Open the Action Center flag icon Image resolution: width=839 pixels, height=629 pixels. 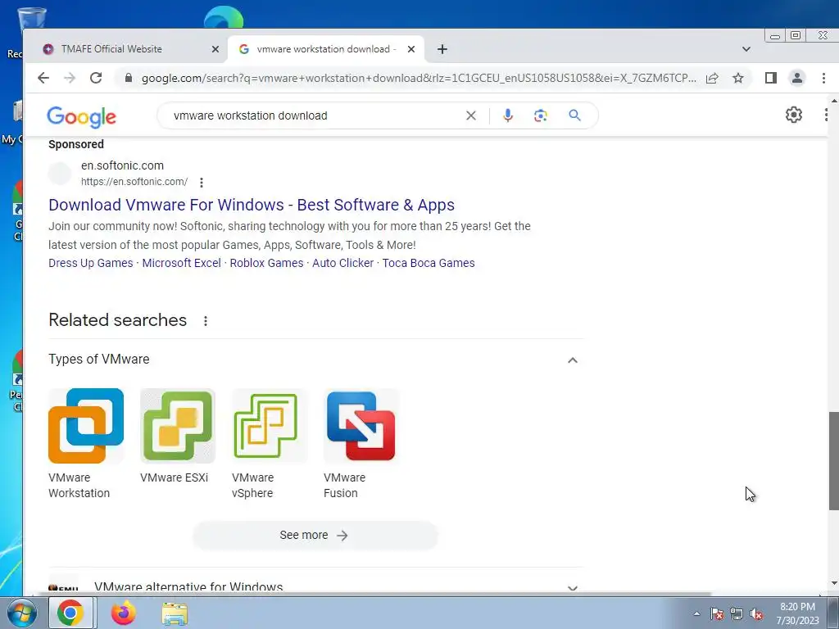[x=717, y=614]
